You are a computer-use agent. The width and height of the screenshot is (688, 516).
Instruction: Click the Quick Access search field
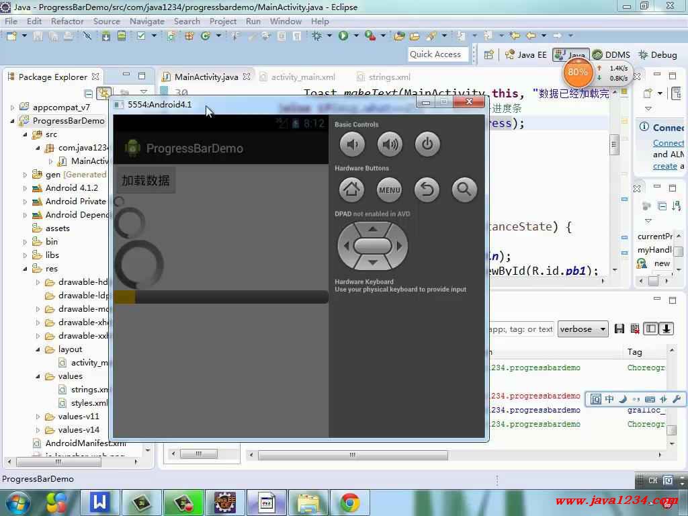tap(437, 54)
